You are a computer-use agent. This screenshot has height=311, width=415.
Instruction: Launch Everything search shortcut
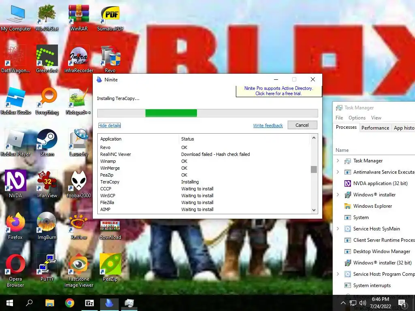47,101
